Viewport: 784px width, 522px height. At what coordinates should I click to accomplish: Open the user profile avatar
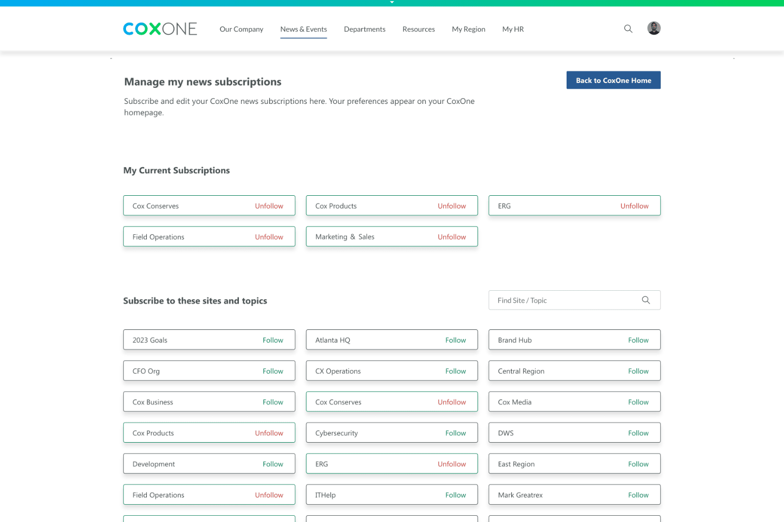coord(654,28)
